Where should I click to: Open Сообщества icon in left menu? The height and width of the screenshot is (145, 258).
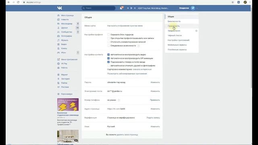(58, 32)
